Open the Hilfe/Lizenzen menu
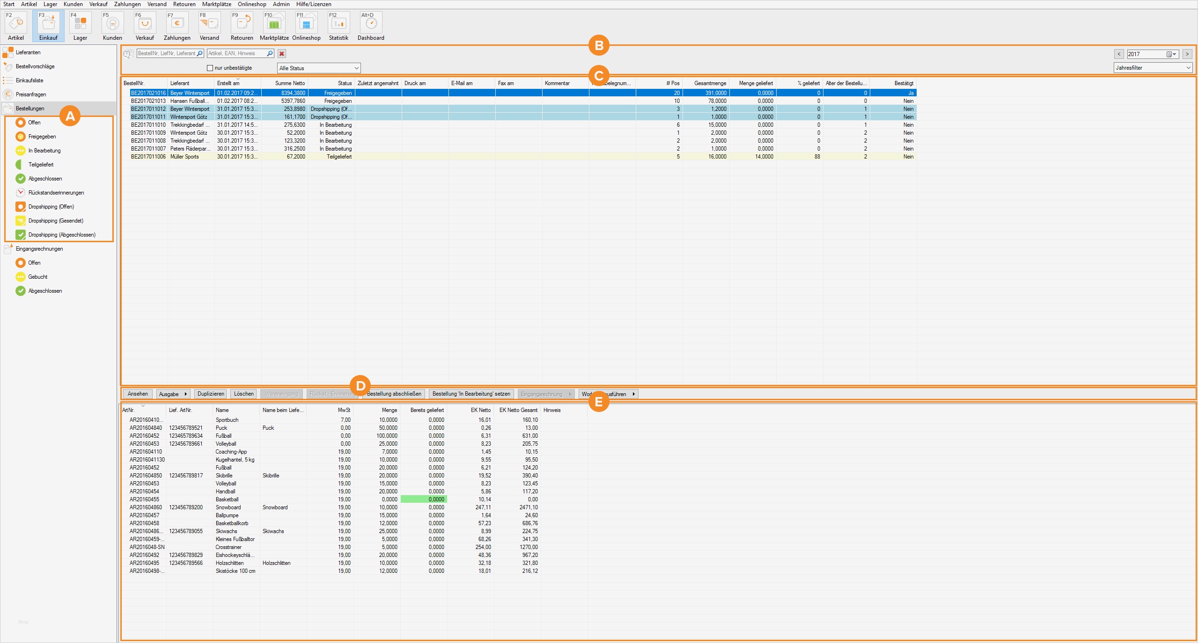Image resolution: width=1198 pixels, height=643 pixels. click(x=314, y=4)
